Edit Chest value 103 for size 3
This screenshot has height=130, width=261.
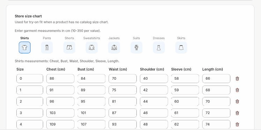tap(60, 113)
